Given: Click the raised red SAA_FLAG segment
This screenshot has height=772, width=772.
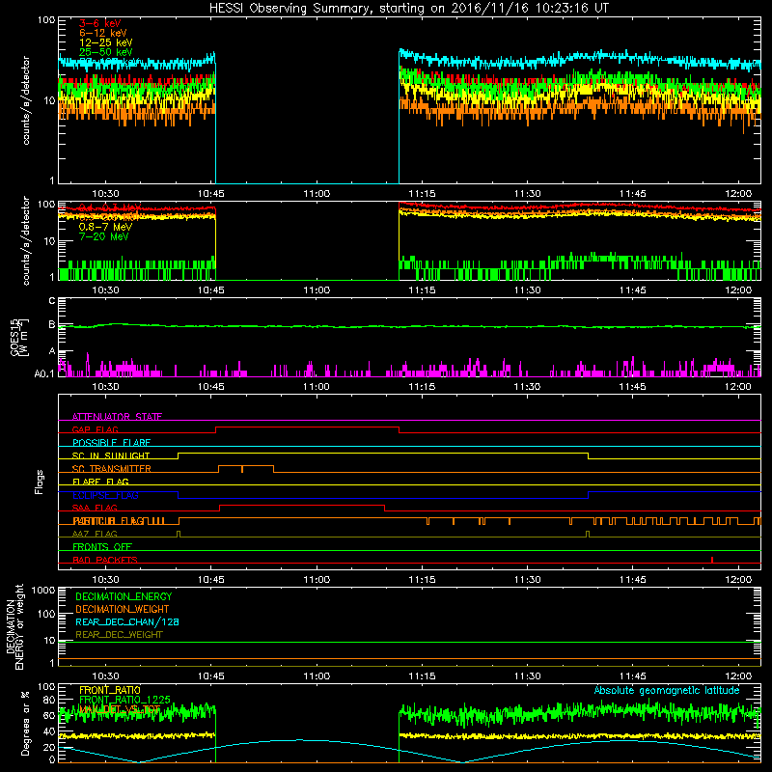Looking at the screenshot, I should click(302, 505).
